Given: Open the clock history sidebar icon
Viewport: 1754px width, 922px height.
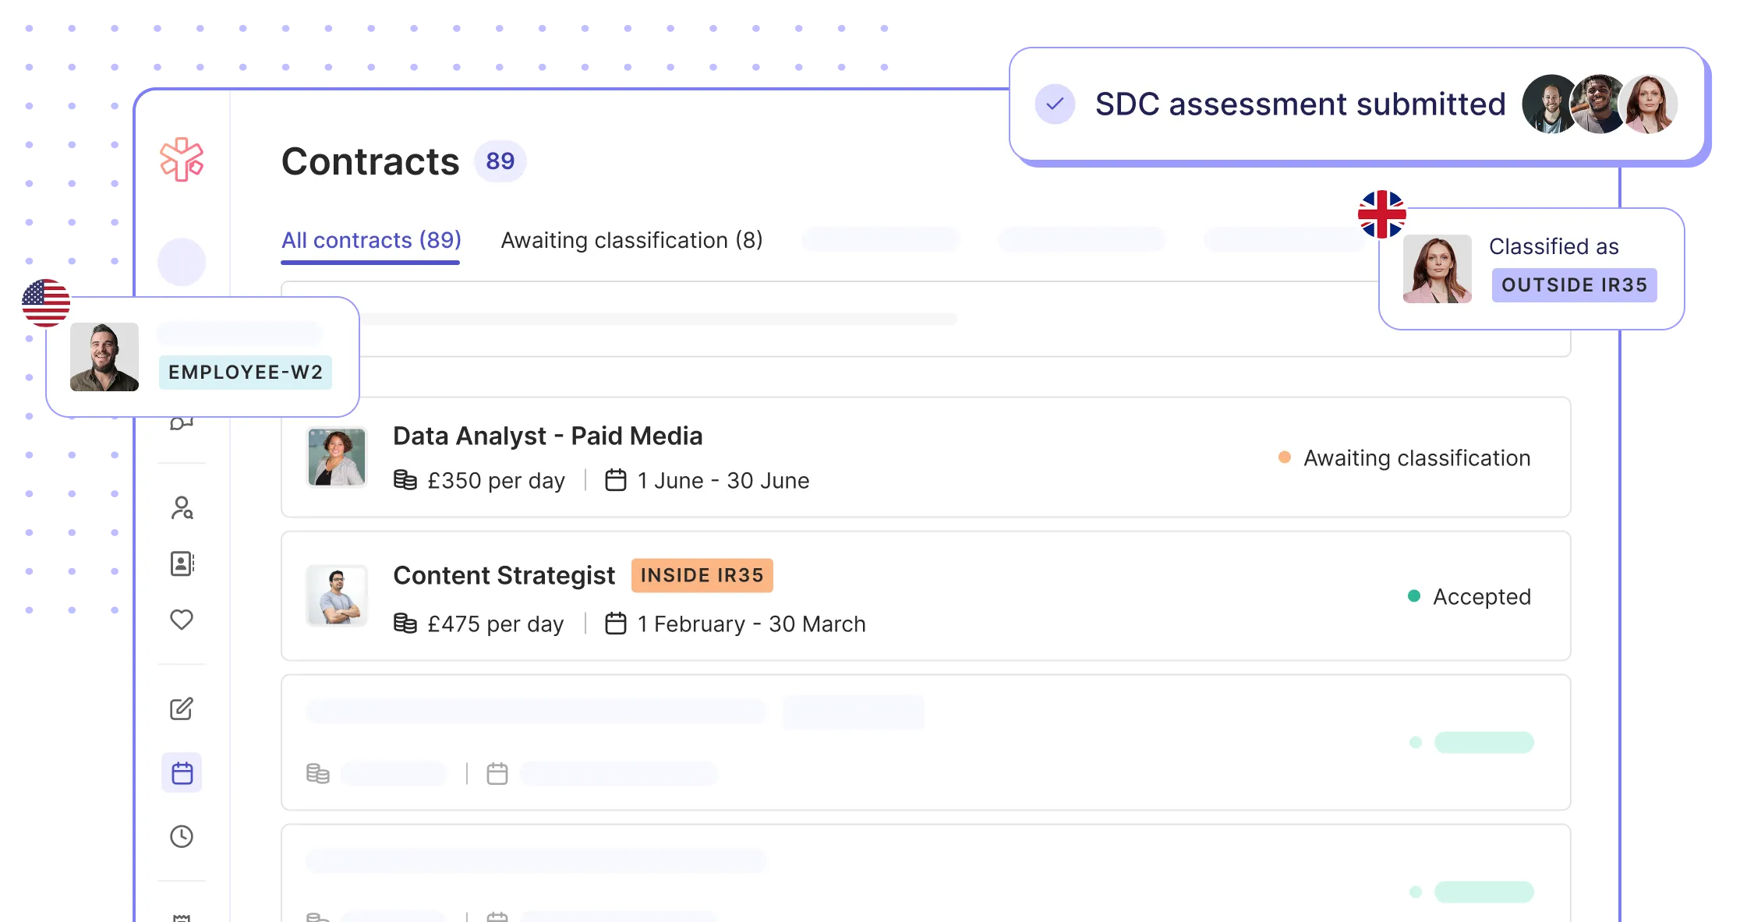Looking at the screenshot, I should point(182,836).
